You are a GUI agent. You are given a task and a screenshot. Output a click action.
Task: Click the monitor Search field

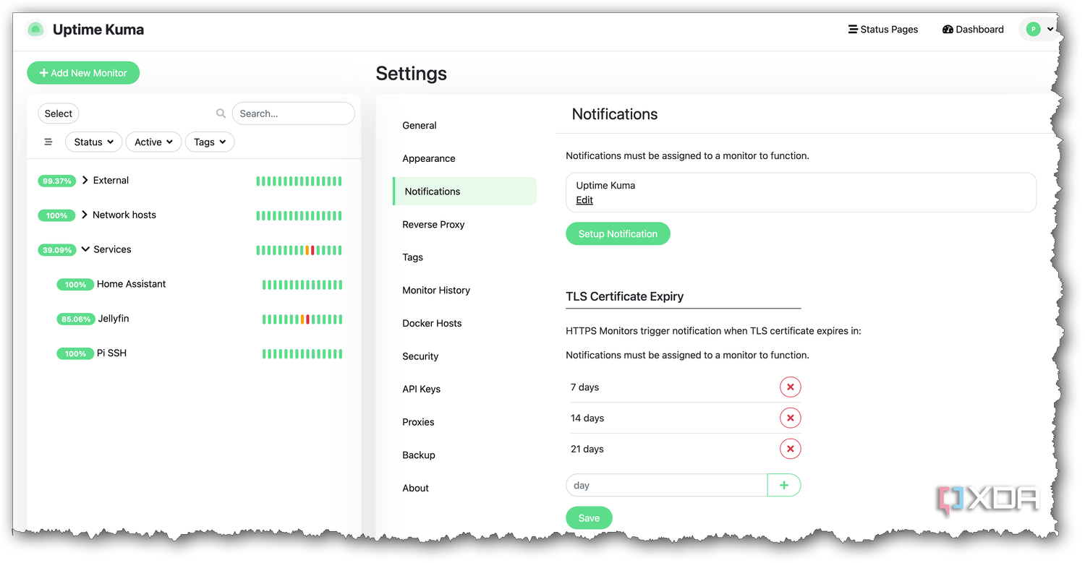point(293,113)
